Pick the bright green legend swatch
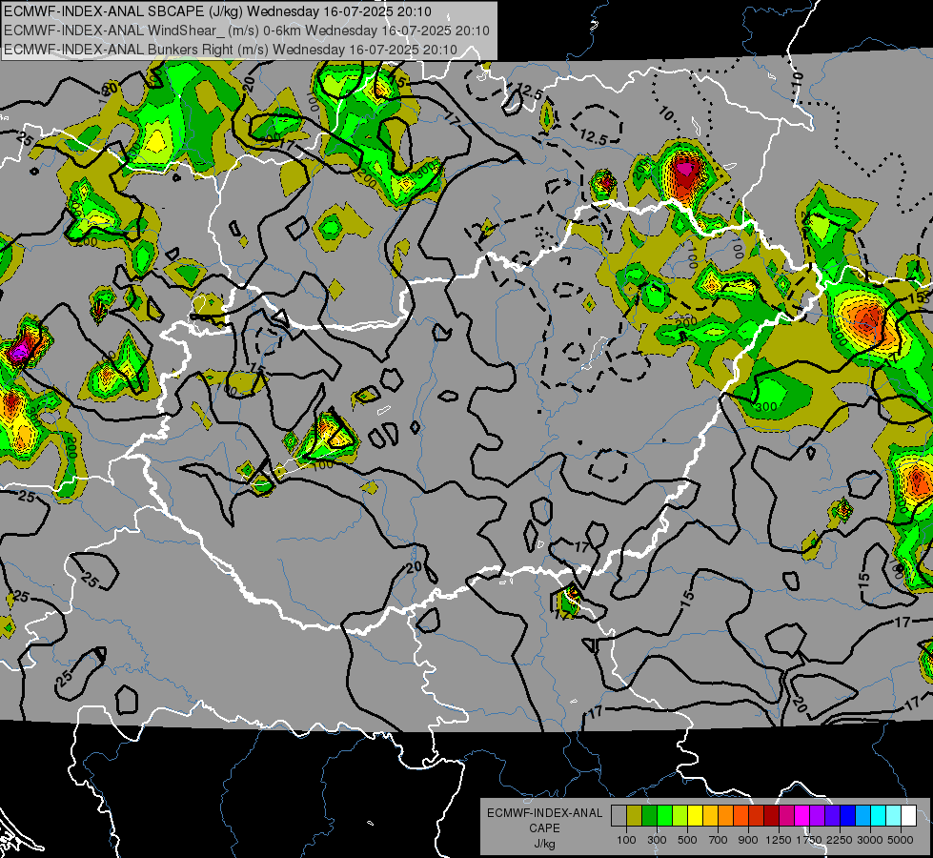933x858 pixels. 664,816
